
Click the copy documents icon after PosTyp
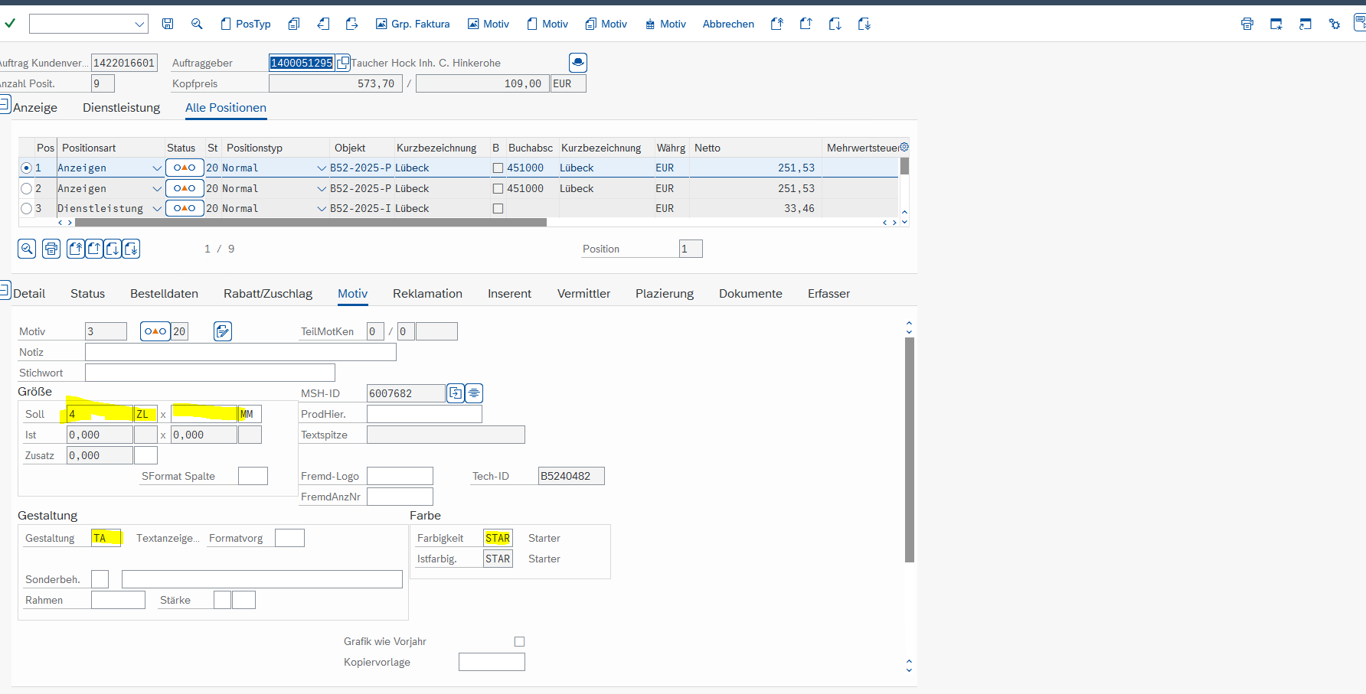(294, 24)
